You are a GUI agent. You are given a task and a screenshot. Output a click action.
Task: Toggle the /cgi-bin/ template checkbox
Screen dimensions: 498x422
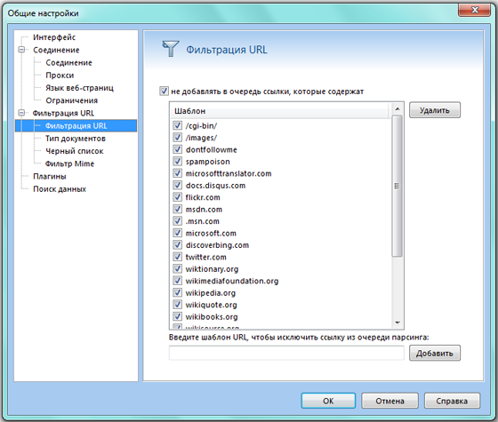[177, 125]
